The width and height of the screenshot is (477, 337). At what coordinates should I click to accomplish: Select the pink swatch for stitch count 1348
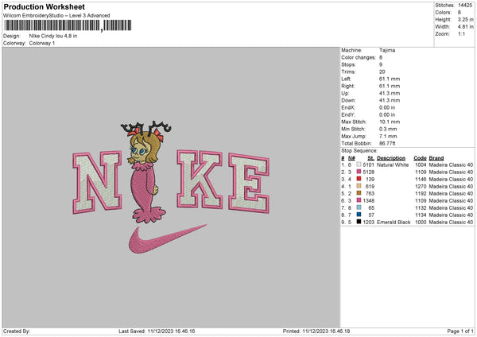tap(359, 200)
